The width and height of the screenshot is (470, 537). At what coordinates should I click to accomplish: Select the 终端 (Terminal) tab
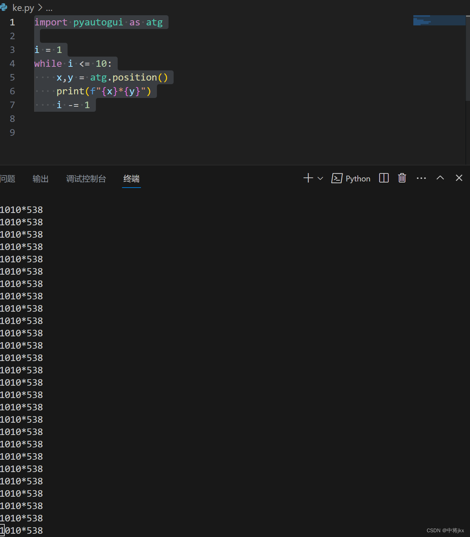(x=131, y=179)
